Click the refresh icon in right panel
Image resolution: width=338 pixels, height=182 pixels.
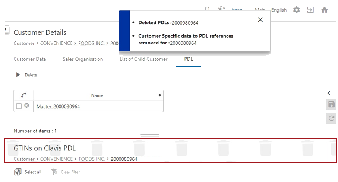331,119
